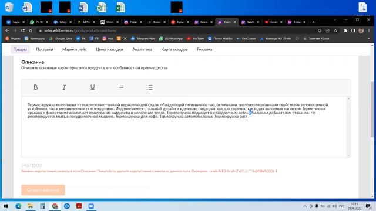Open Chrome side panel icon
This screenshot has width=376, height=211.
coord(353,30)
